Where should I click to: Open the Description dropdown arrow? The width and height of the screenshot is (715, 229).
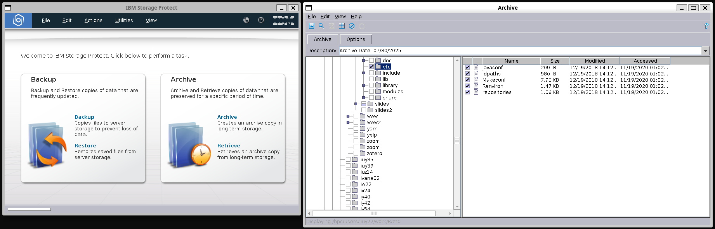(706, 51)
